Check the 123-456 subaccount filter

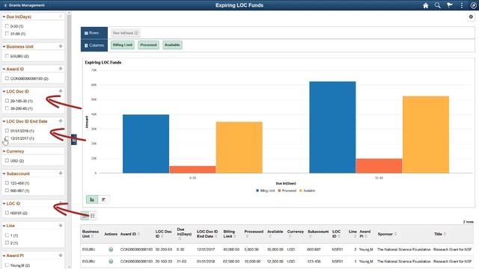[7, 183]
